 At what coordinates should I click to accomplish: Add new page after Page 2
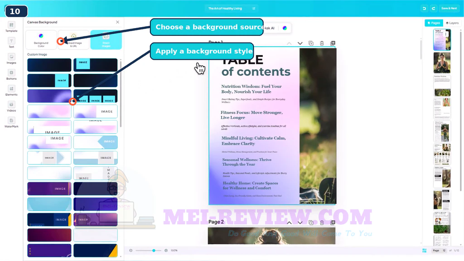pyautogui.click(x=333, y=222)
